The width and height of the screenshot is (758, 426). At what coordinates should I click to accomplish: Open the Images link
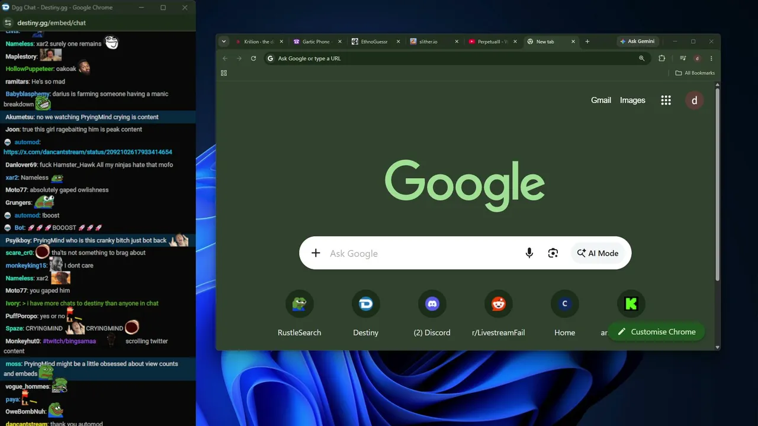(x=632, y=100)
